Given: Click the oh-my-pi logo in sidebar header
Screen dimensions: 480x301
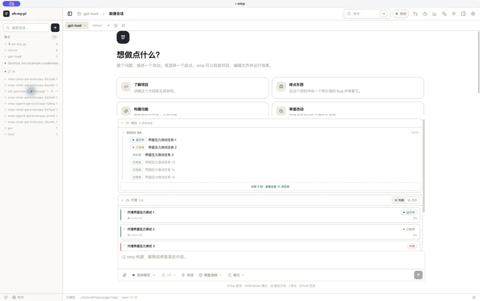Looking at the screenshot, I should (6, 14).
